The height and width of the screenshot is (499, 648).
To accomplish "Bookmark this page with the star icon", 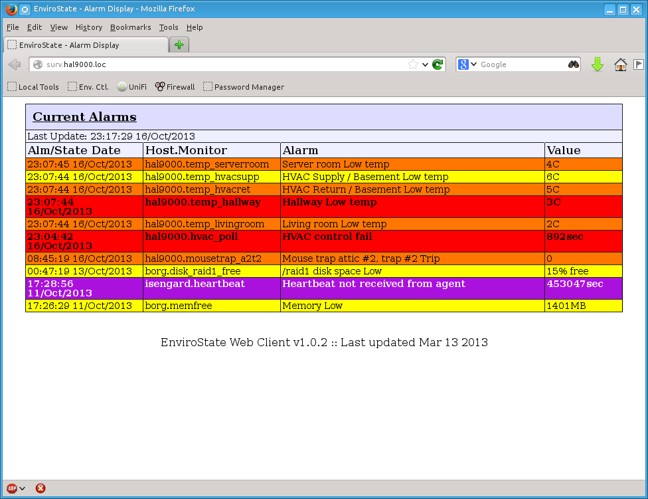I will 413,64.
